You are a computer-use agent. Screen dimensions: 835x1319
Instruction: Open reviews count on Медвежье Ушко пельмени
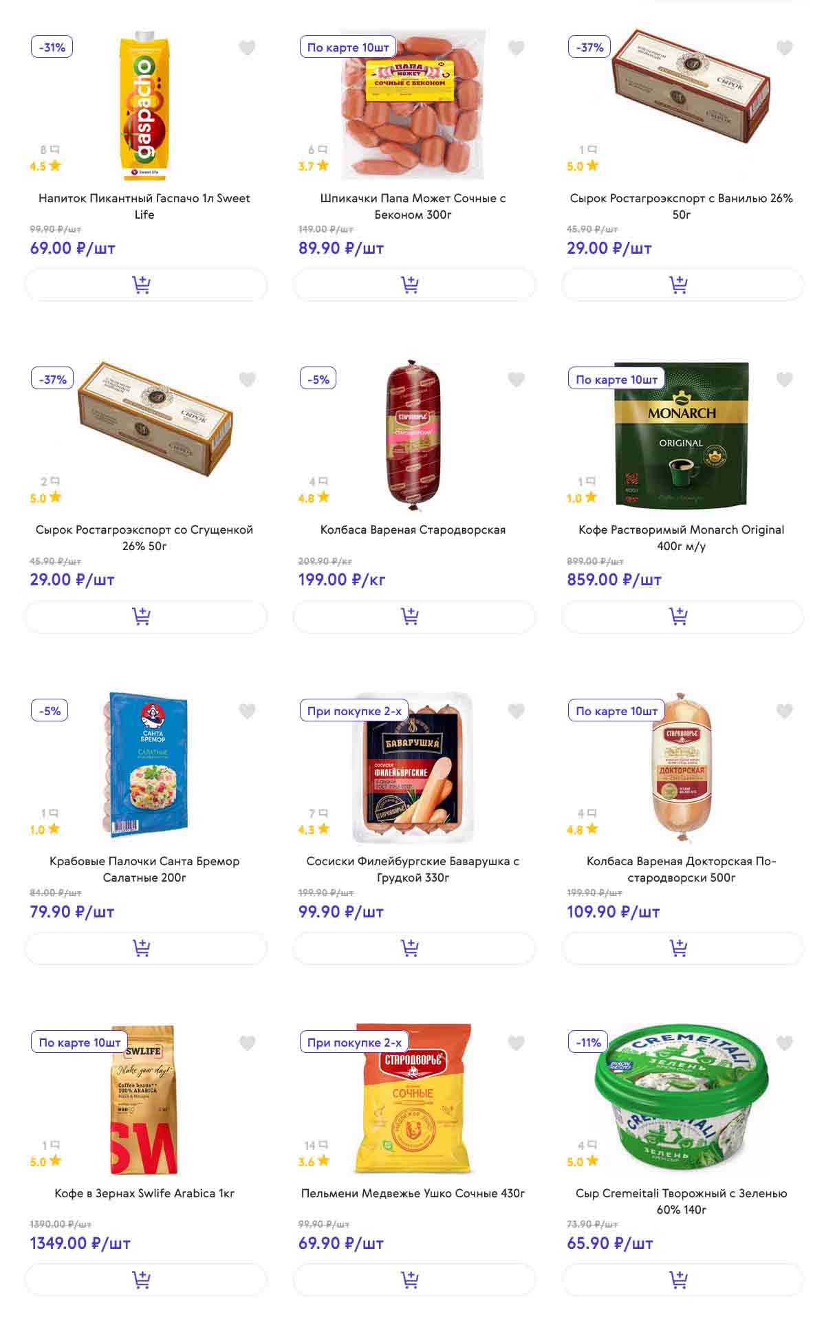(316, 1145)
